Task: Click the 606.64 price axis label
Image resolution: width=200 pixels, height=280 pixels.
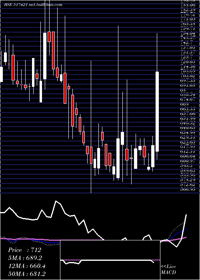Action: pos(188,156)
